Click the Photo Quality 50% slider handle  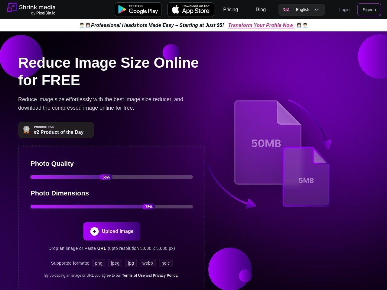coord(106,177)
